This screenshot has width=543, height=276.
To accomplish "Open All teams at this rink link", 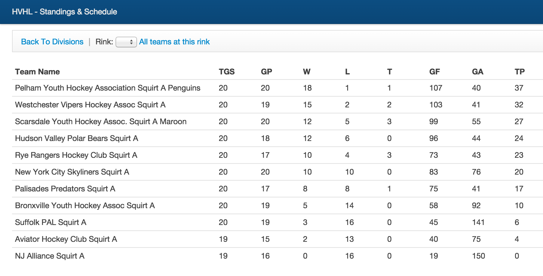I will 174,42.
